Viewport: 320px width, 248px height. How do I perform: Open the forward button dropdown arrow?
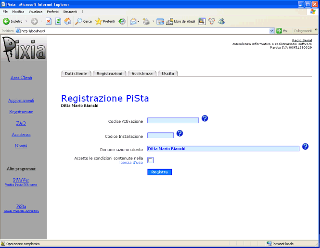[x=41, y=21]
